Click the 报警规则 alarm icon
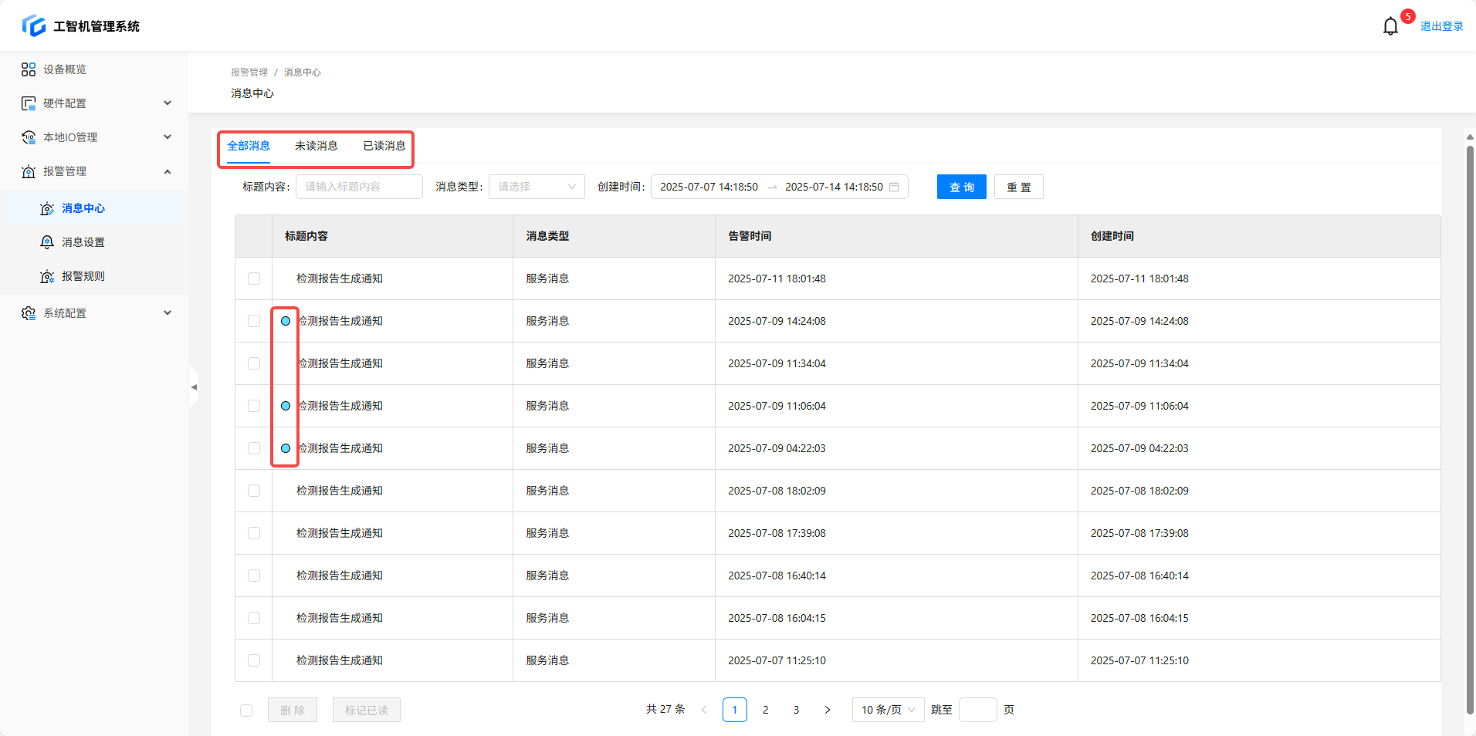 click(47, 276)
